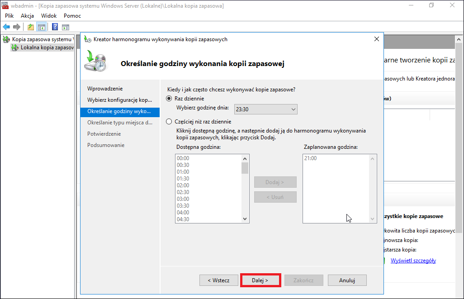Open the Akcja menu
This screenshot has width=464, height=299.
click(x=27, y=16)
